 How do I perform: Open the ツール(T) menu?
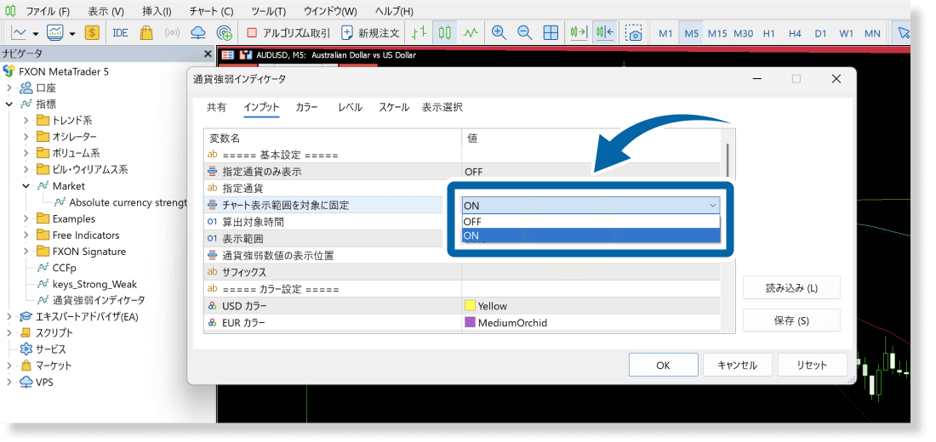point(269,11)
